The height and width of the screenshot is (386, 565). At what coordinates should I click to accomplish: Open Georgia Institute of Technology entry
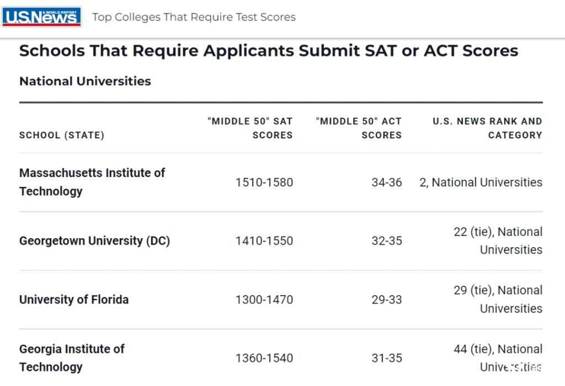click(72, 358)
